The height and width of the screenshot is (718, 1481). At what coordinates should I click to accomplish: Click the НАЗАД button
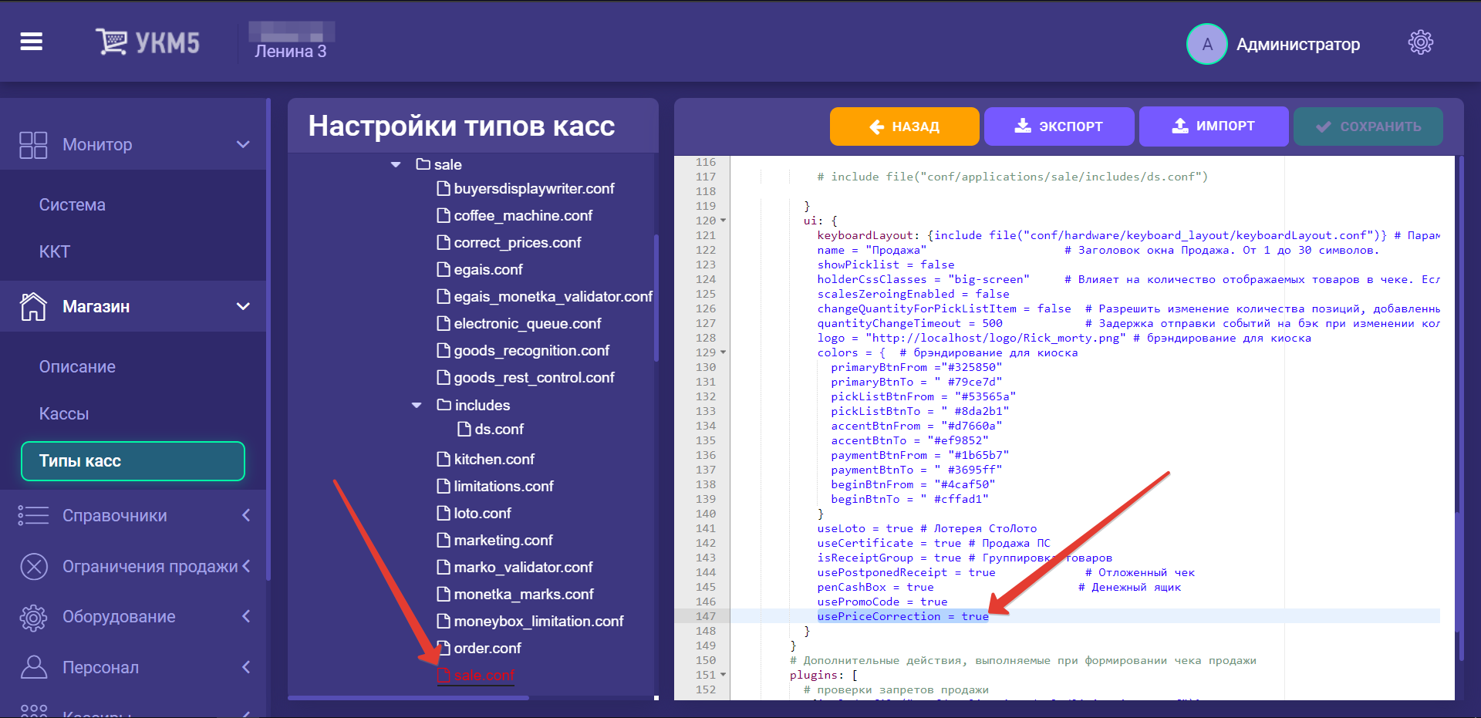pyautogui.click(x=904, y=126)
